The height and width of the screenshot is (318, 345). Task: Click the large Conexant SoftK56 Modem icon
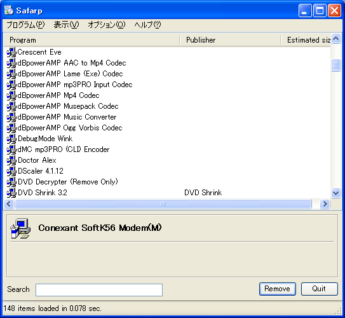tap(20, 228)
